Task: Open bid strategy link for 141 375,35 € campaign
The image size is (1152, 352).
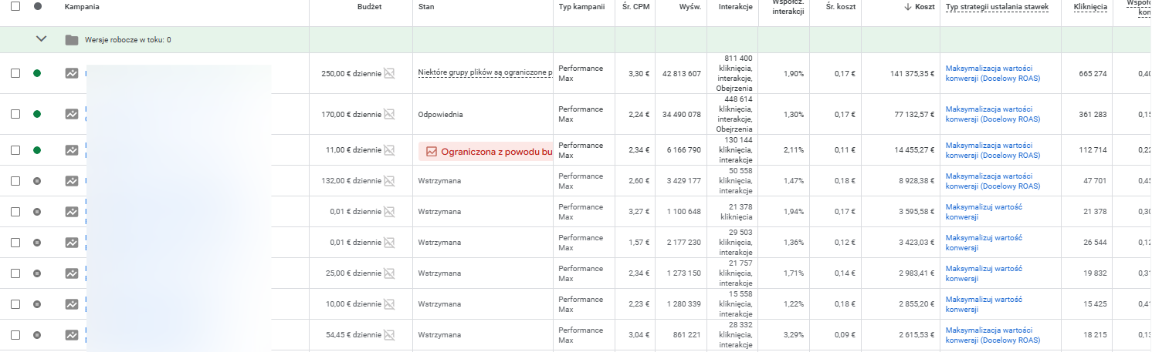Action: tap(993, 73)
